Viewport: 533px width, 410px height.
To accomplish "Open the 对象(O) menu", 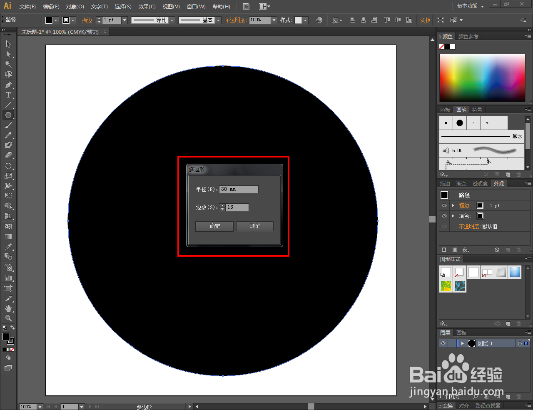I will [x=75, y=7].
